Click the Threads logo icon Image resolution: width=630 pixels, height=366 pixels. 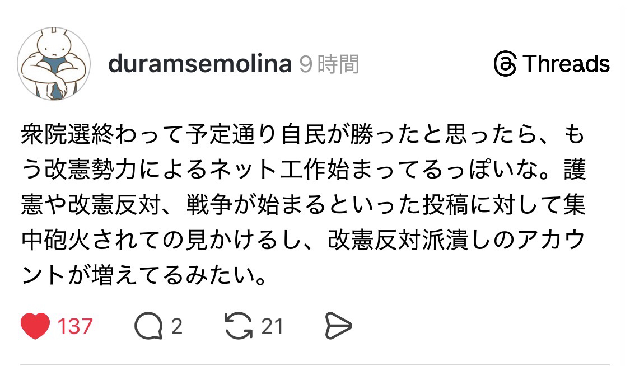click(x=505, y=64)
